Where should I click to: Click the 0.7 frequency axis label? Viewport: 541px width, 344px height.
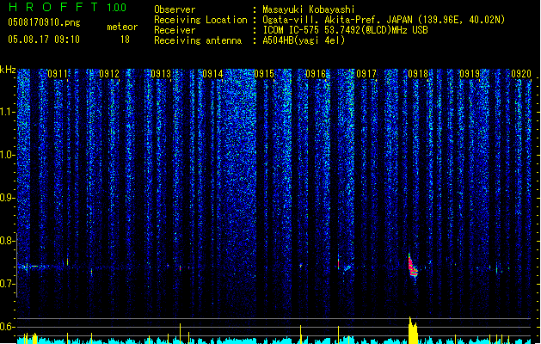tap(8, 284)
